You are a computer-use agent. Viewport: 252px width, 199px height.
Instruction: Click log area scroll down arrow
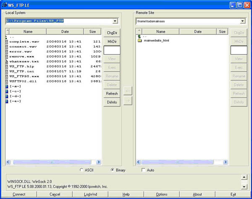click(x=244, y=186)
